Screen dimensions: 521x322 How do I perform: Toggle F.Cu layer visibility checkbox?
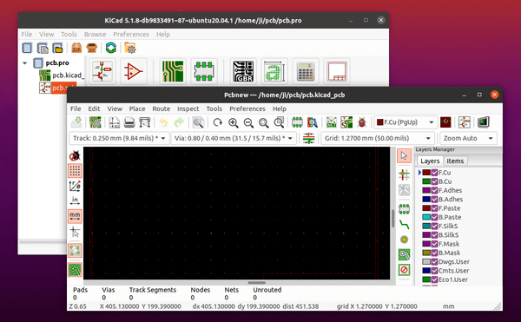434,173
